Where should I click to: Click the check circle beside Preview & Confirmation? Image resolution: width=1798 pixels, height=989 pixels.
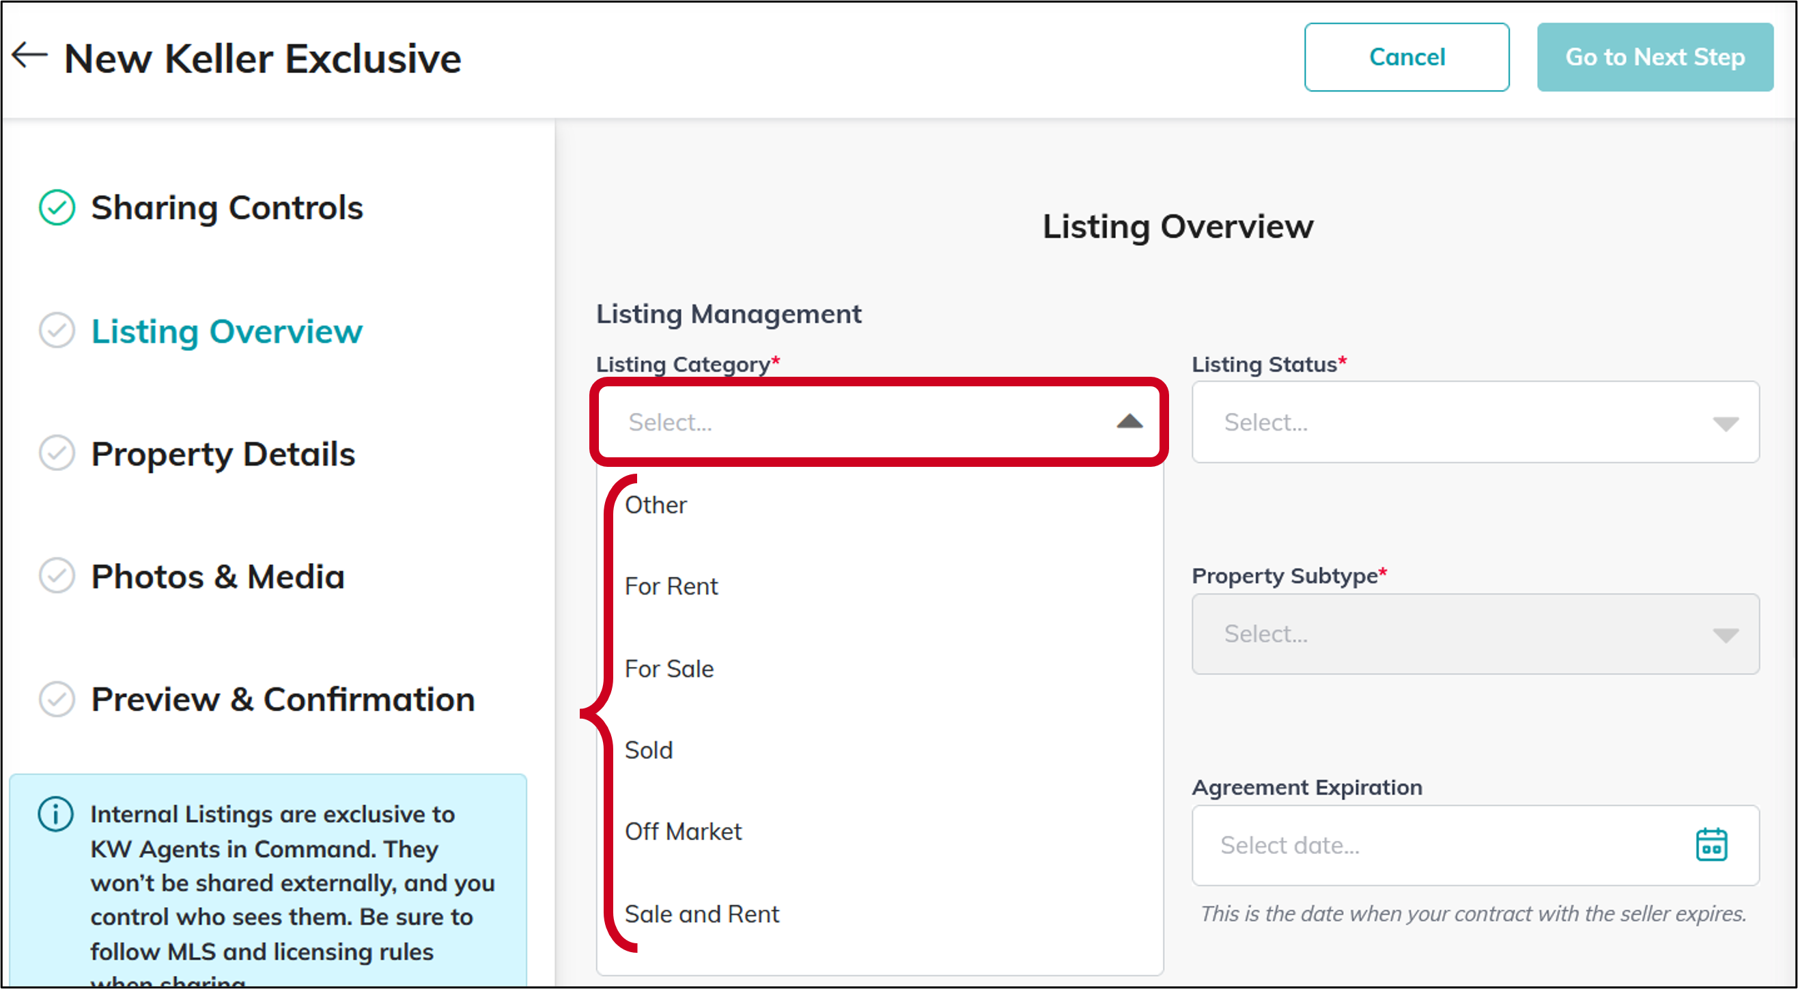coord(57,699)
